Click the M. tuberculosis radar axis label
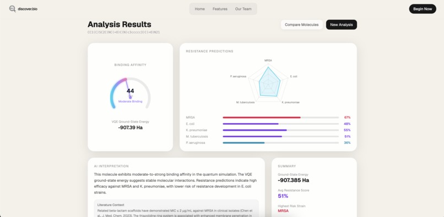 tap(245, 102)
